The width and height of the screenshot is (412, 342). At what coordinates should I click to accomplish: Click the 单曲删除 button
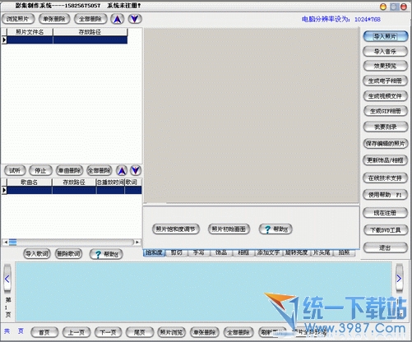click(69, 171)
